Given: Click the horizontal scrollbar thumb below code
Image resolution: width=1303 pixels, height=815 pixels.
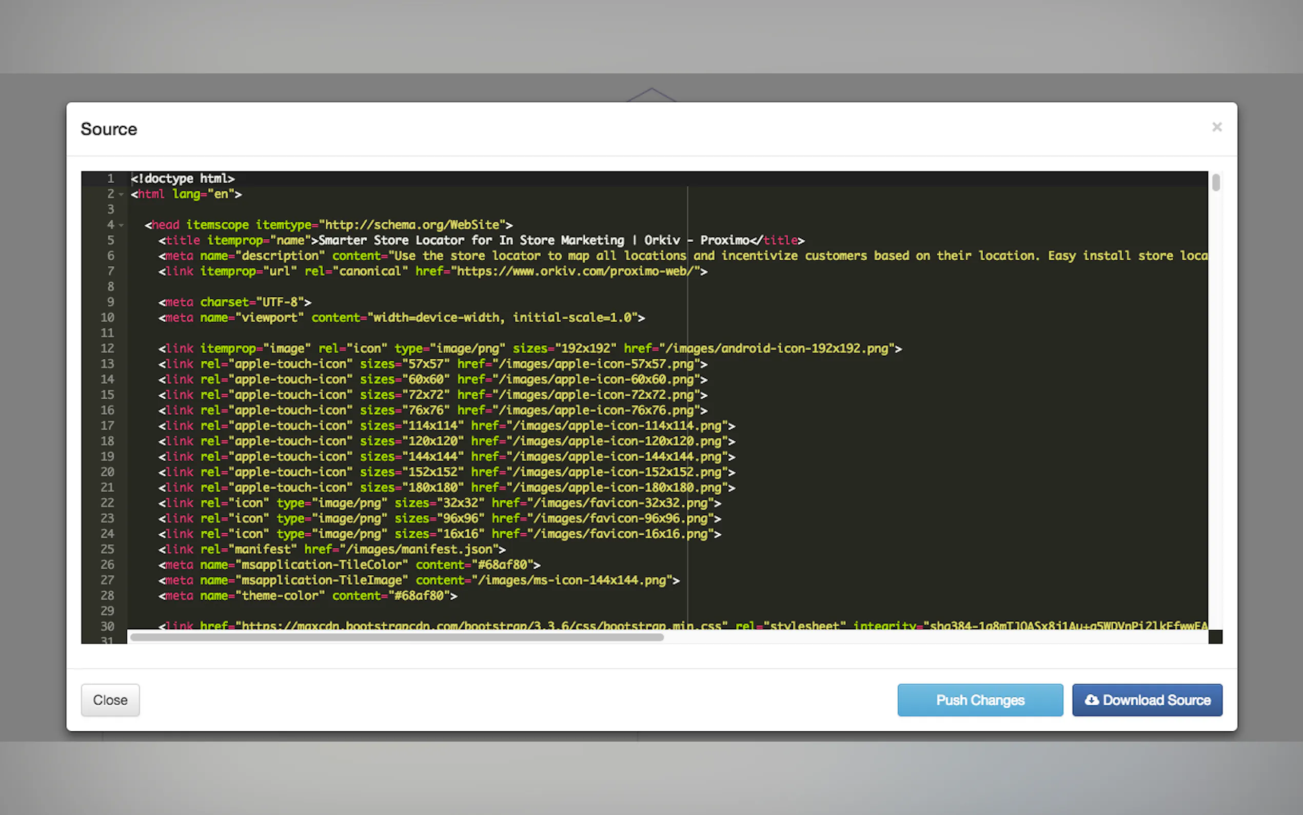Looking at the screenshot, I should click(397, 637).
